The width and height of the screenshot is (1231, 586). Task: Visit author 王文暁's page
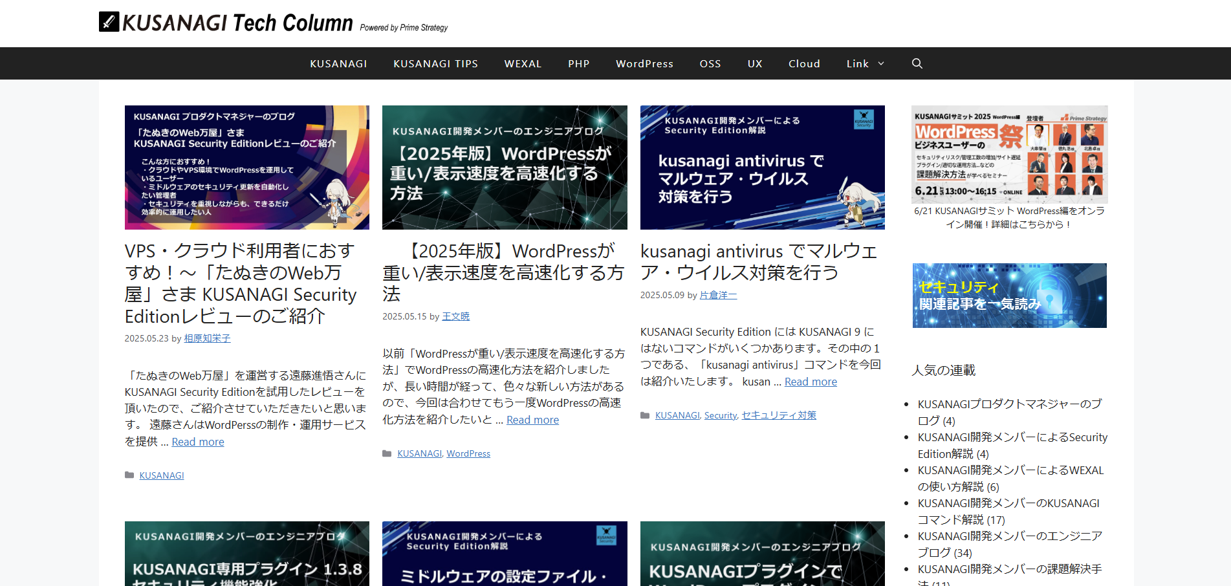[x=456, y=316]
